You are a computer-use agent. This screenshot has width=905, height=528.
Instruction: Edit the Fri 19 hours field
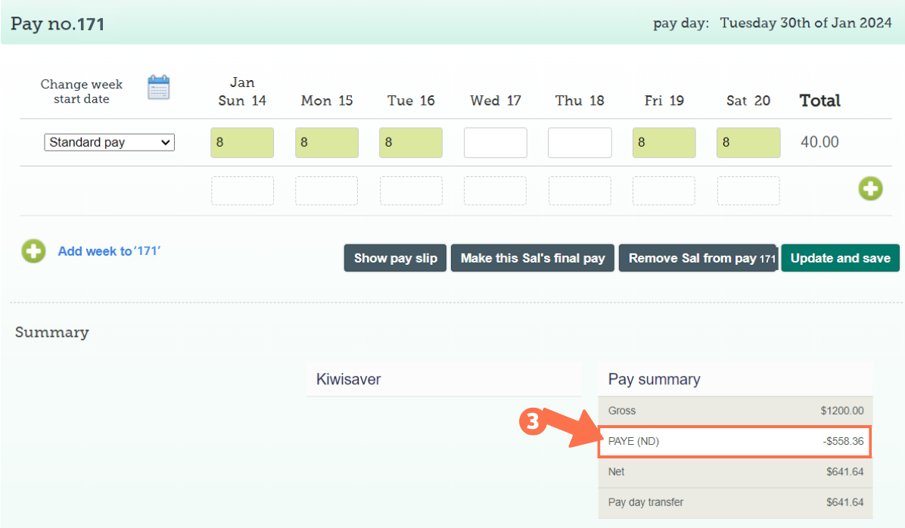click(x=664, y=143)
